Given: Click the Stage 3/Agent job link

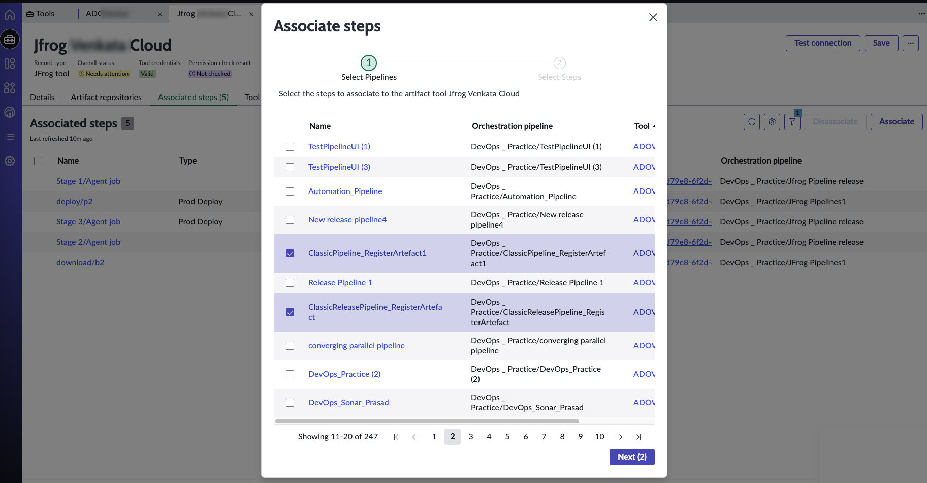Looking at the screenshot, I should (x=88, y=222).
